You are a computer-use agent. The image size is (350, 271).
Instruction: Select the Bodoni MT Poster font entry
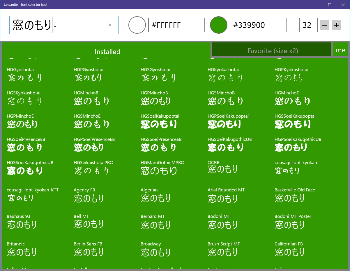[293, 221]
